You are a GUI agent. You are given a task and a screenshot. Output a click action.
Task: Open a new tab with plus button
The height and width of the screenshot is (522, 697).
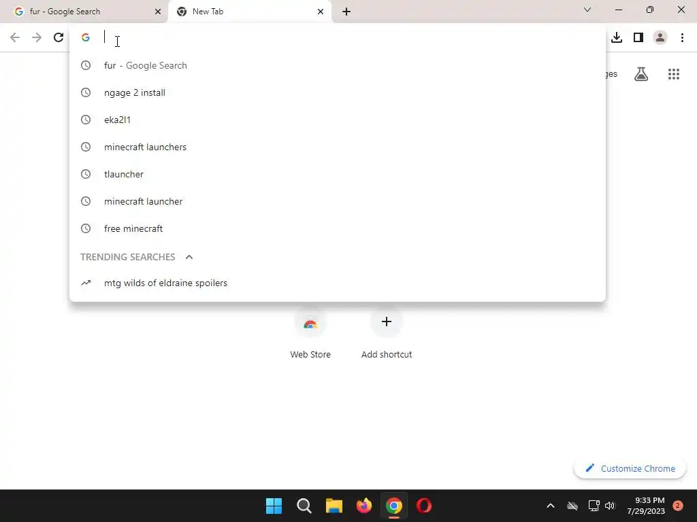tap(346, 12)
